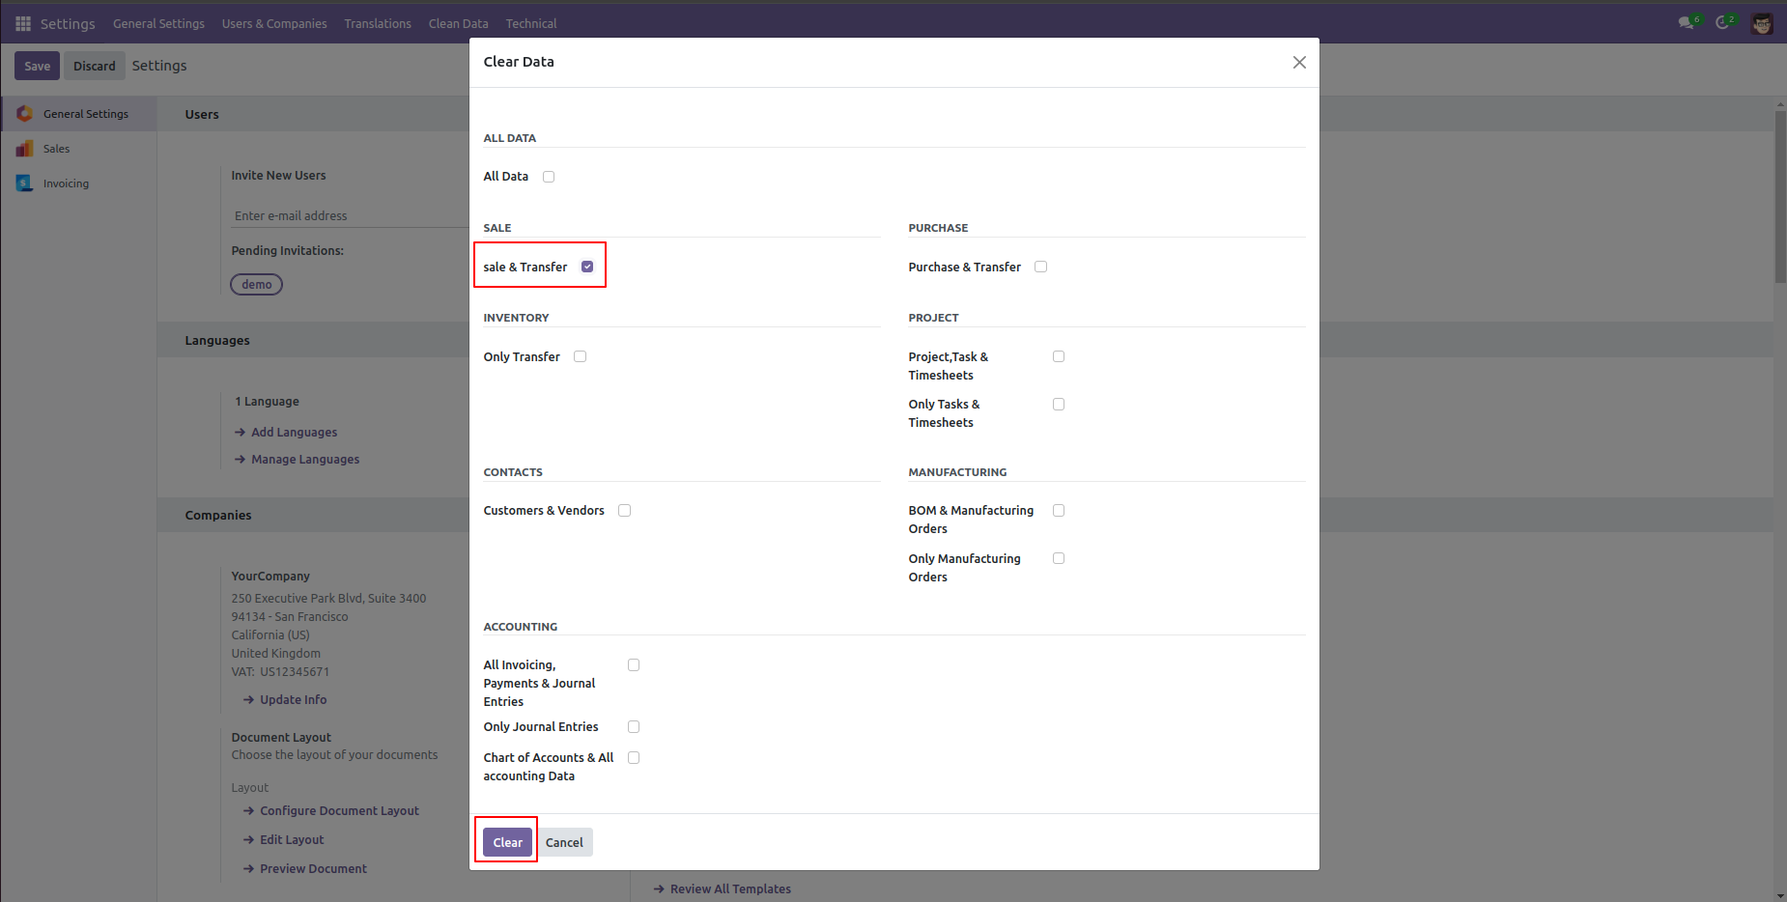This screenshot has width=1787, height=902.
Task: Open the Technical menu
Action: 530,22
